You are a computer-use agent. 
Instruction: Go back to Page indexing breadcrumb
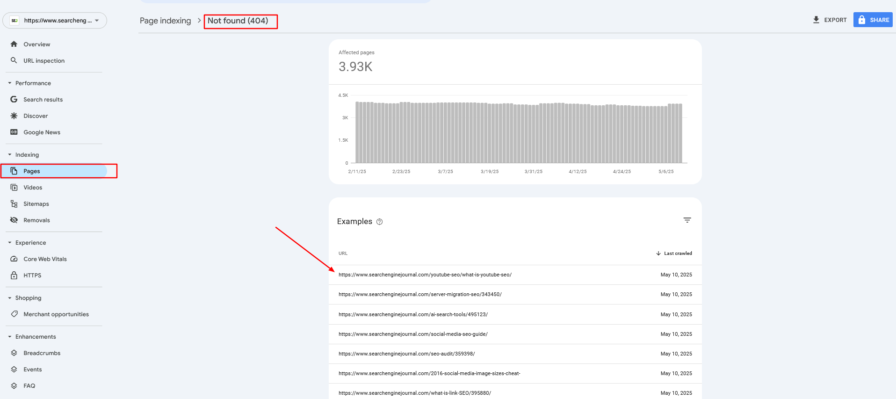[166, 21]
